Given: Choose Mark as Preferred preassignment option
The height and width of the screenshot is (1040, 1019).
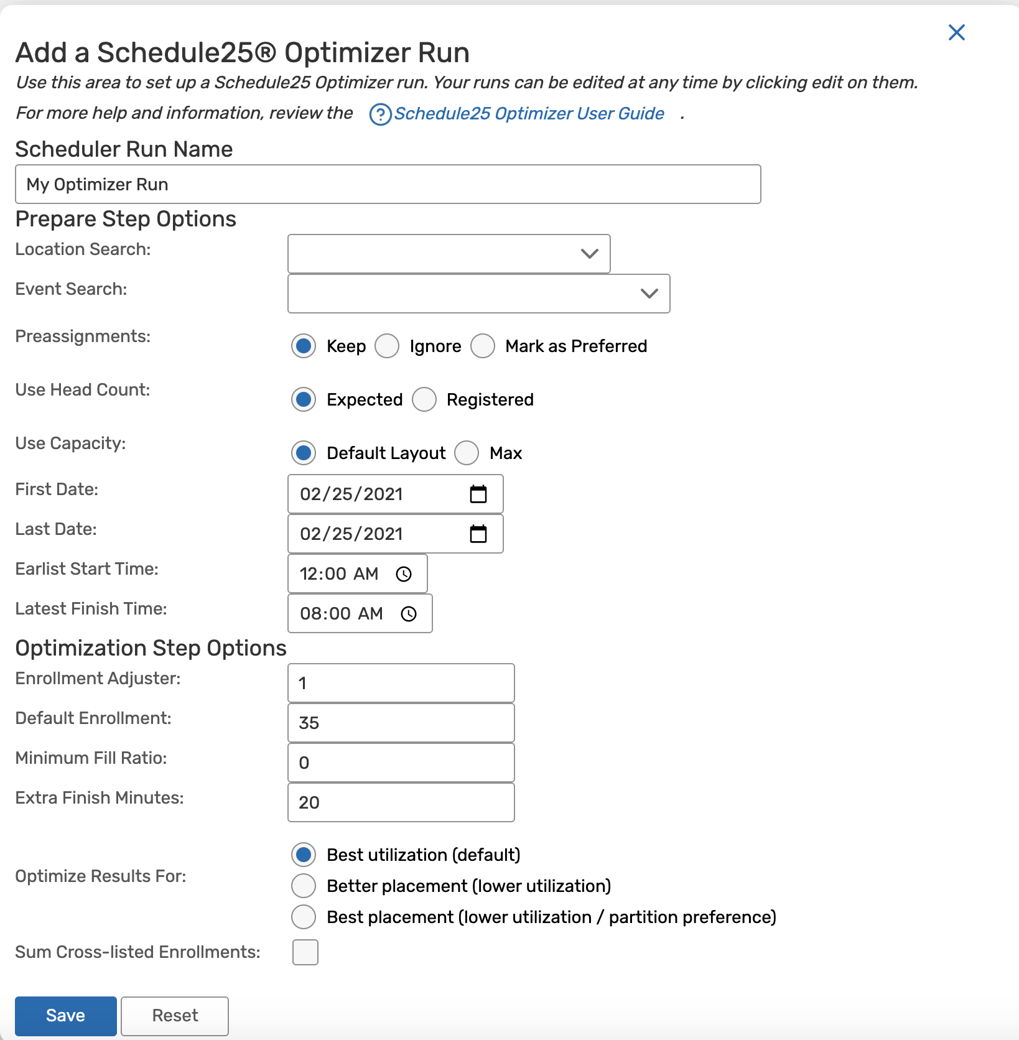Looking at the screenshot, I should pos(483,346).
